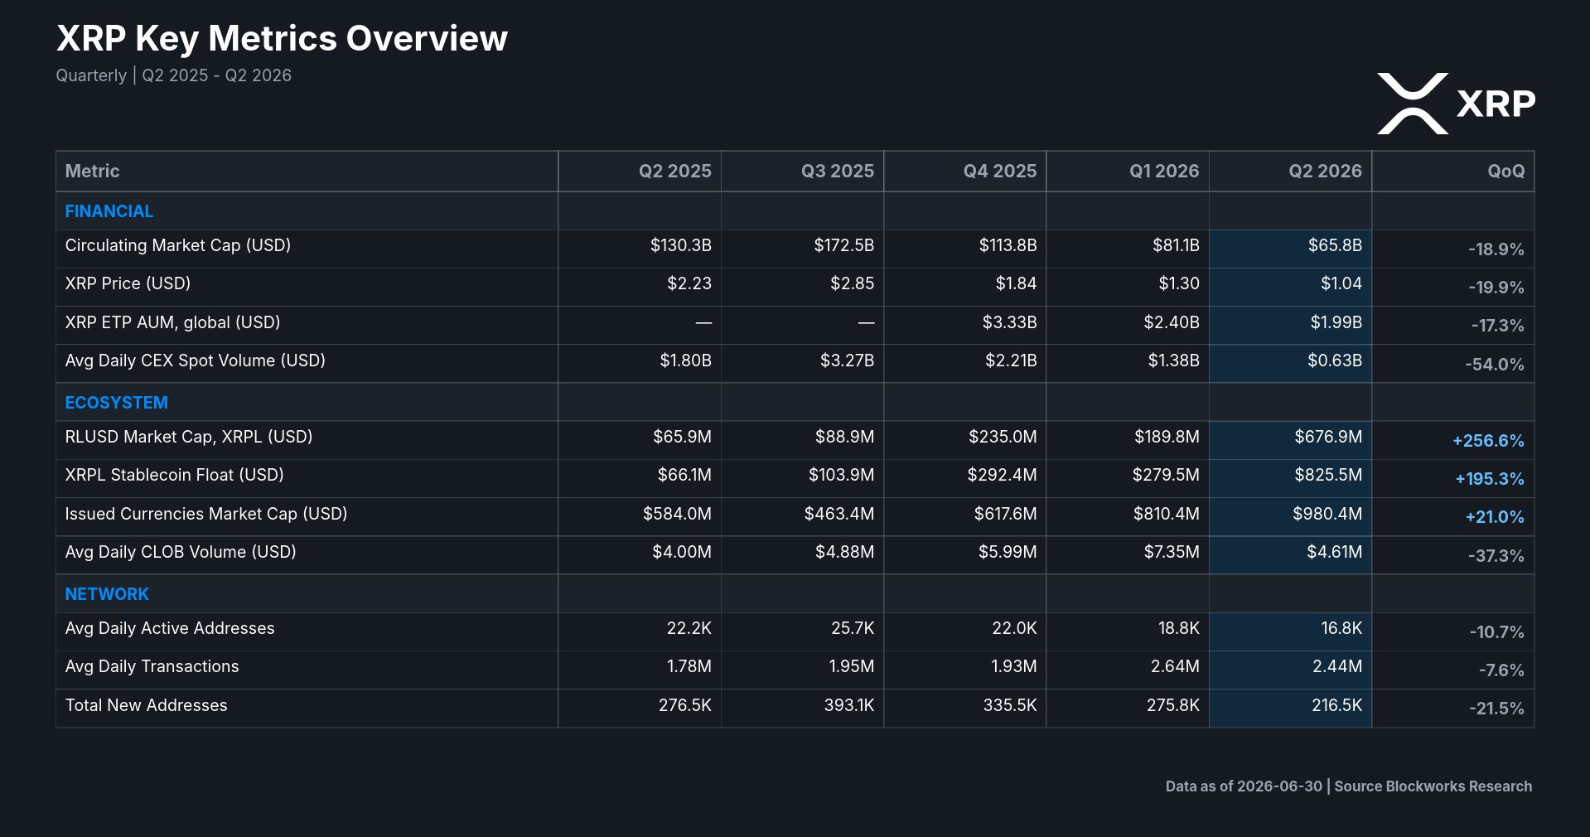Click the '-21.5%' QoQ value
The image size is (1590, 837).
pyautogui.click(x=1496, y=709)
